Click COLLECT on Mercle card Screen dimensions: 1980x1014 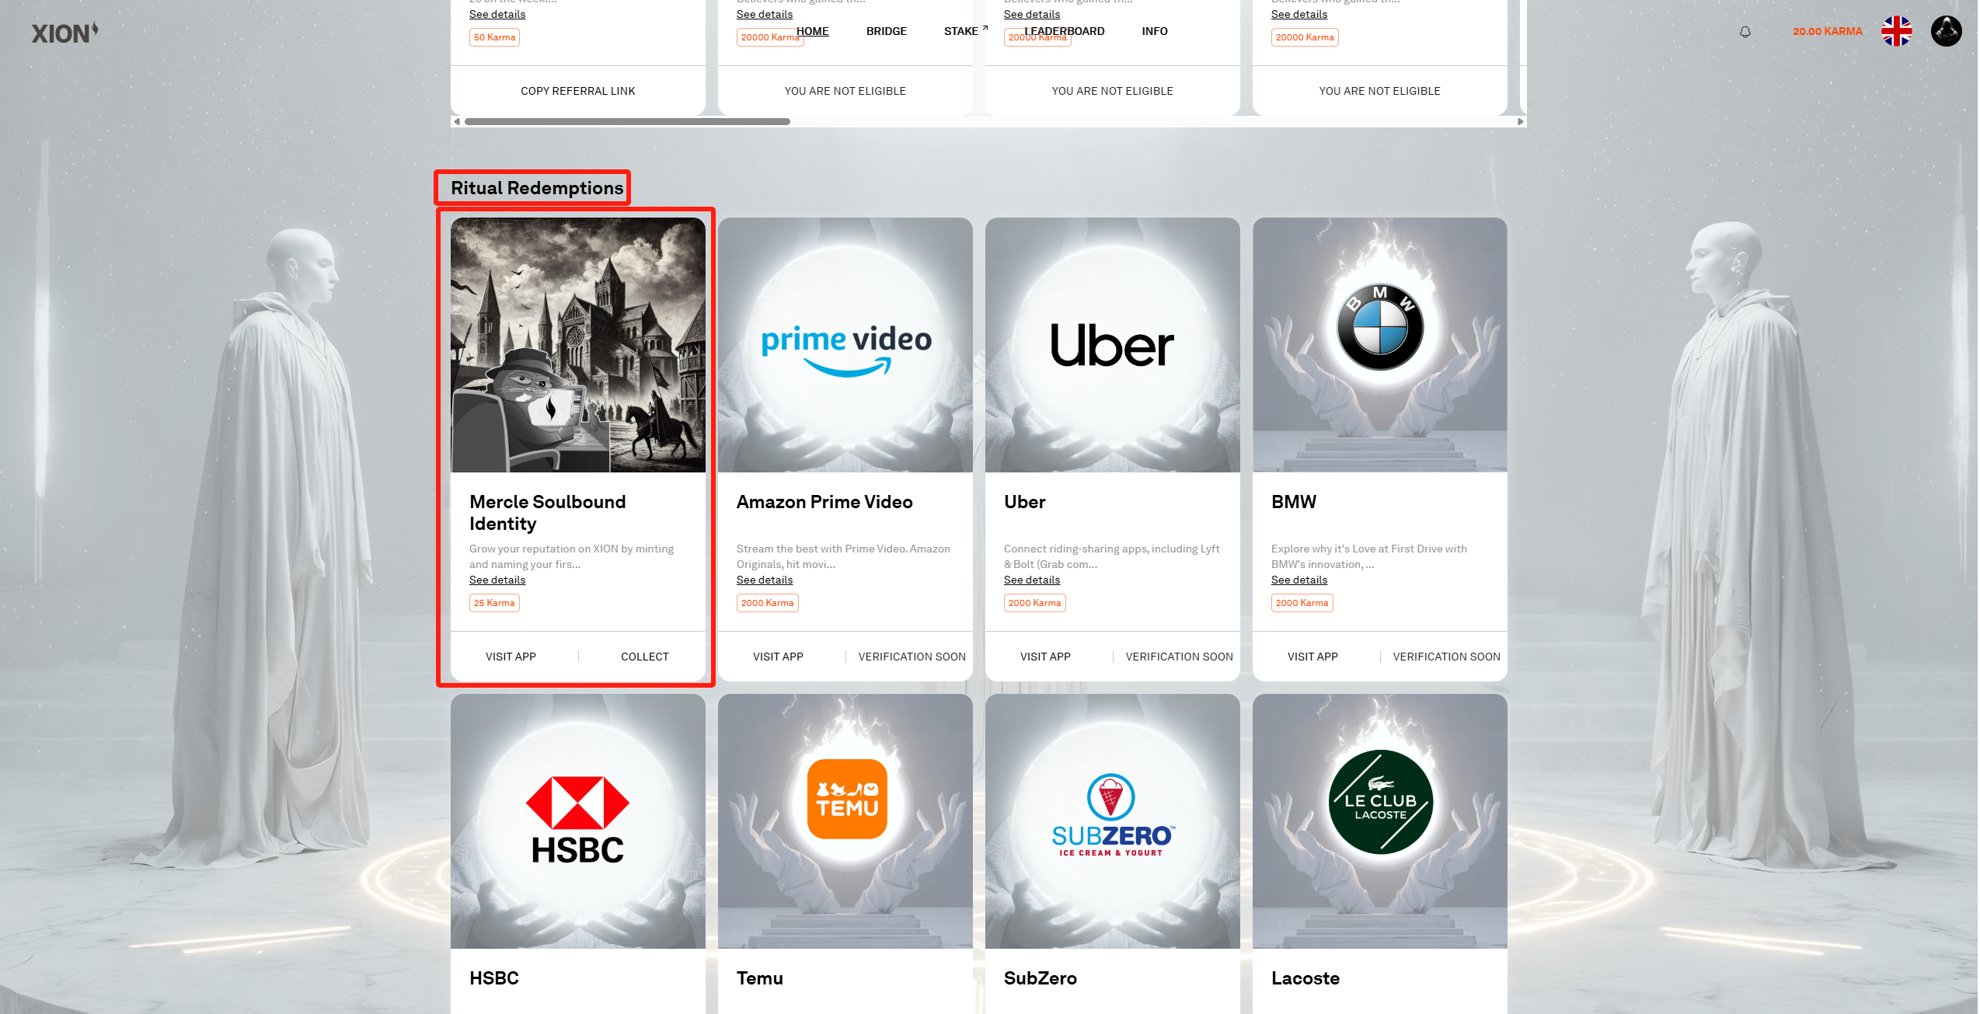pyautogui.click(x=645, y=657)
